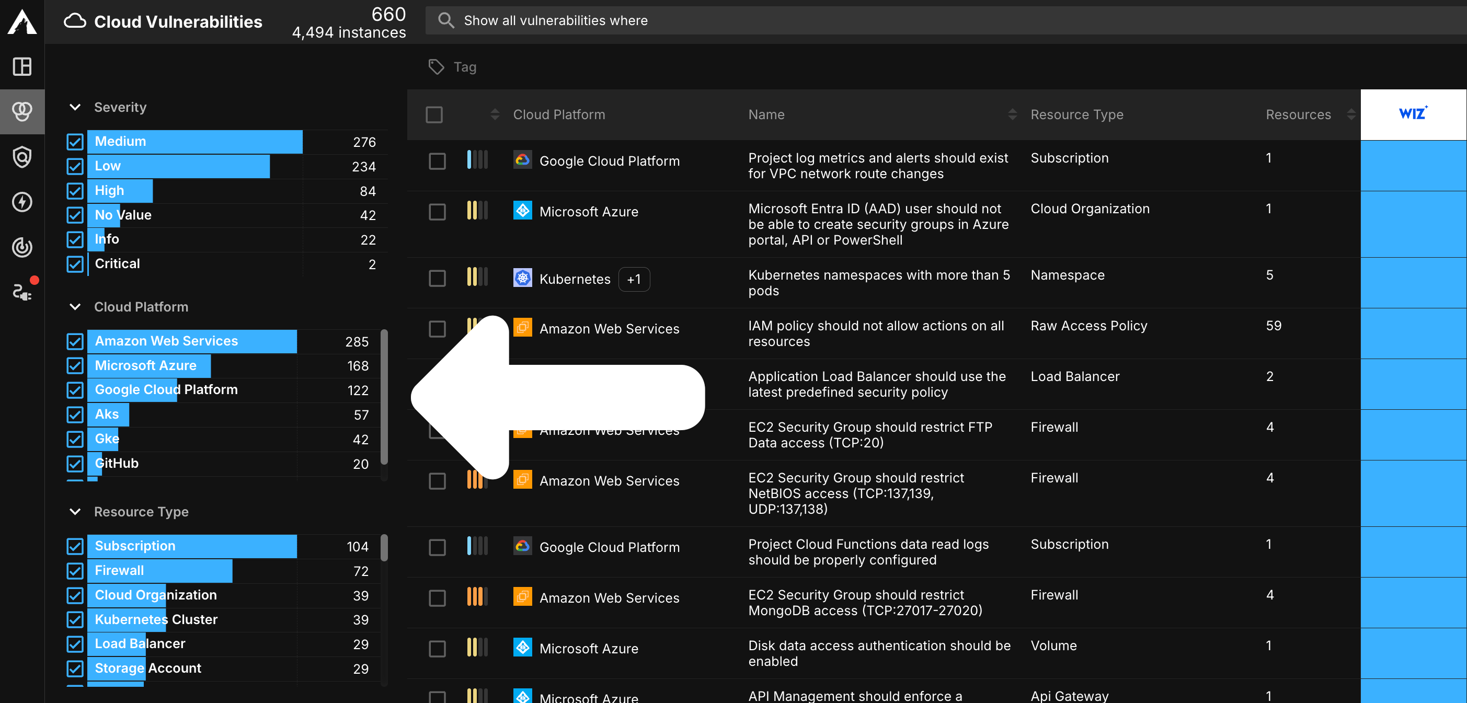Click severity bars icon in Cloud Functions row
The height and width of the screenshot is (703, 1467).
click(477, 546)
